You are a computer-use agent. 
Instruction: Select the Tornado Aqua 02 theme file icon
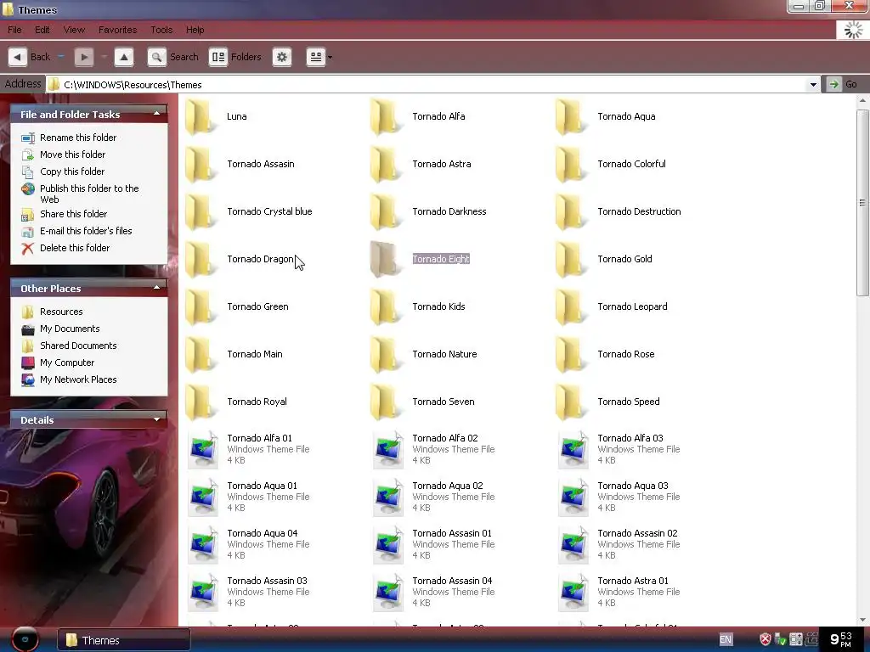pyautogui.click(x=388, y=497)
